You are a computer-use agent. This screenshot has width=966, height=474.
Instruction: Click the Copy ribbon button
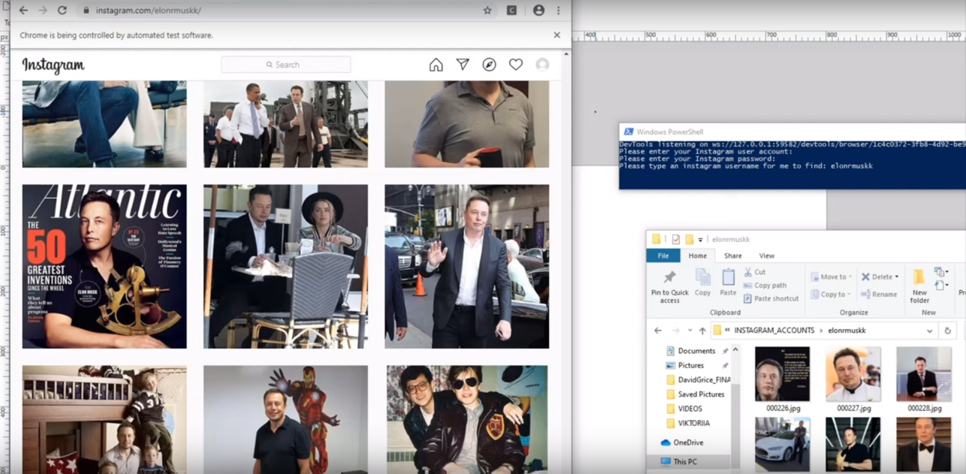703,282
